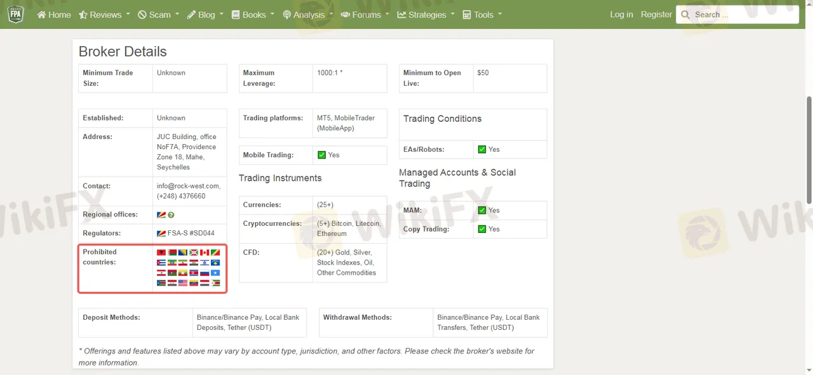Expand the Tools dropdown menu
Viewport: 813px width, 375px height.
coord(482,15)
